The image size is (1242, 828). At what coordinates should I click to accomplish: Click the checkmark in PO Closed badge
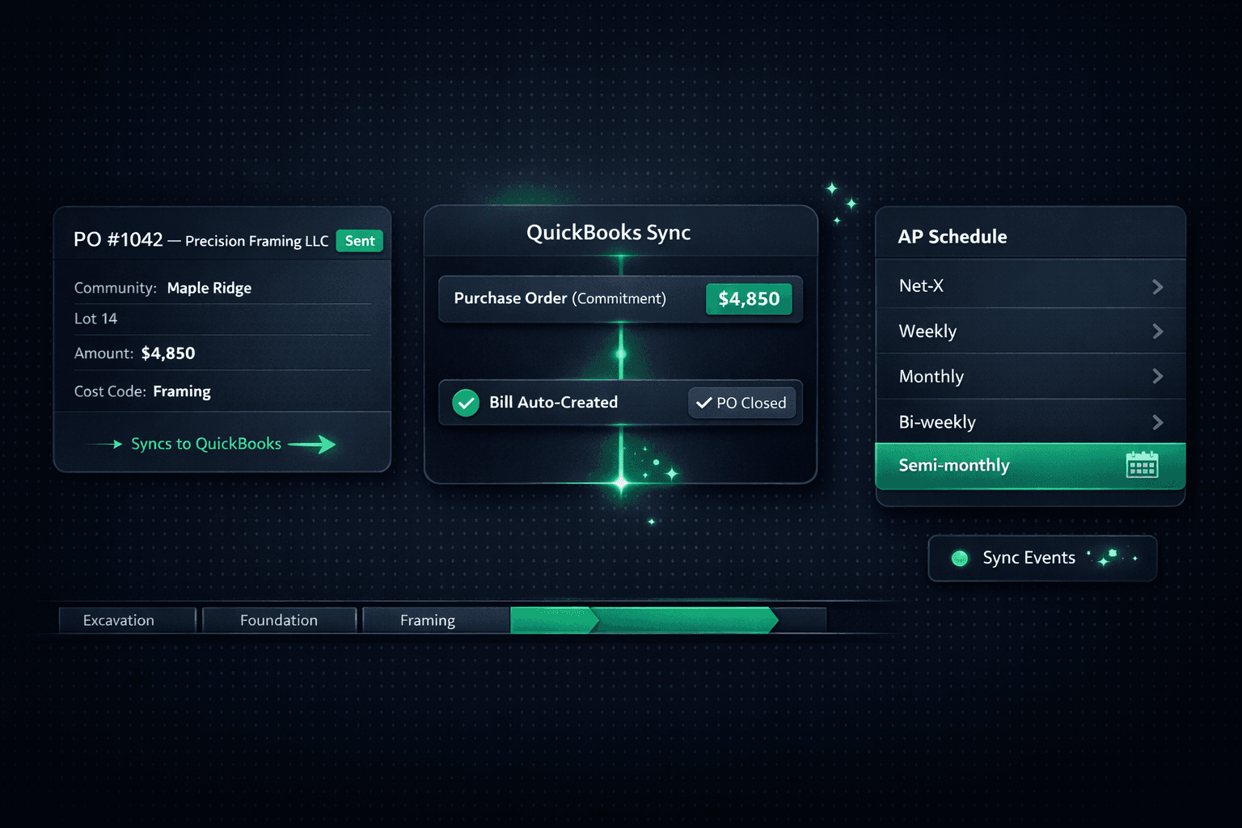click(703, 403)
